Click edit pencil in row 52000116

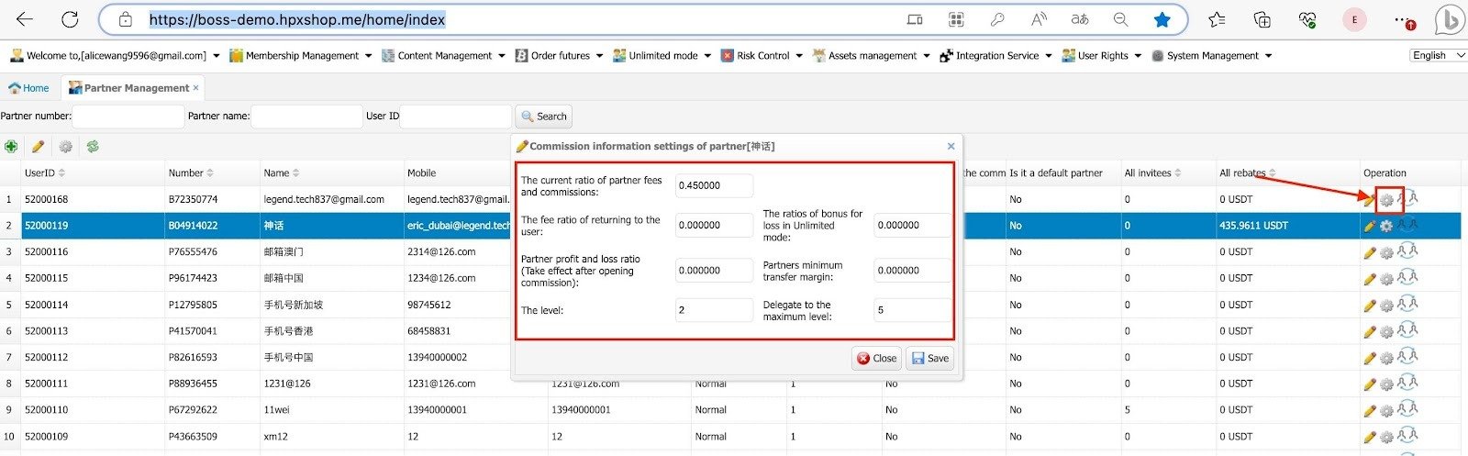pos(1370,252)
